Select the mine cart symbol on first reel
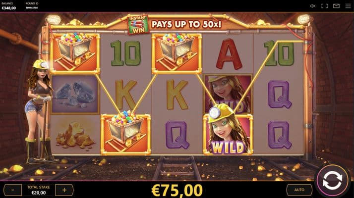Image resolution: width=354 pixels, height=198 pixels. 75,53
